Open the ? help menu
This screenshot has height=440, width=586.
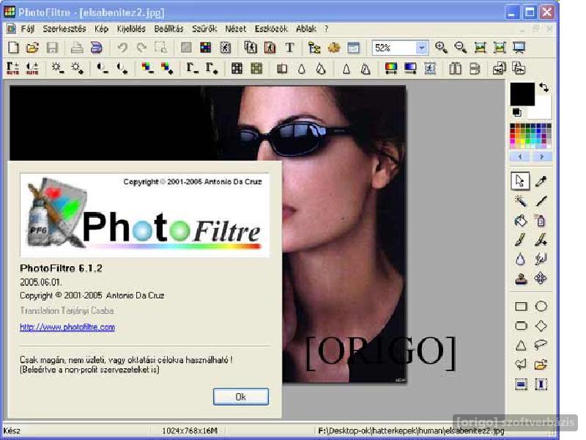pos(326,29)
